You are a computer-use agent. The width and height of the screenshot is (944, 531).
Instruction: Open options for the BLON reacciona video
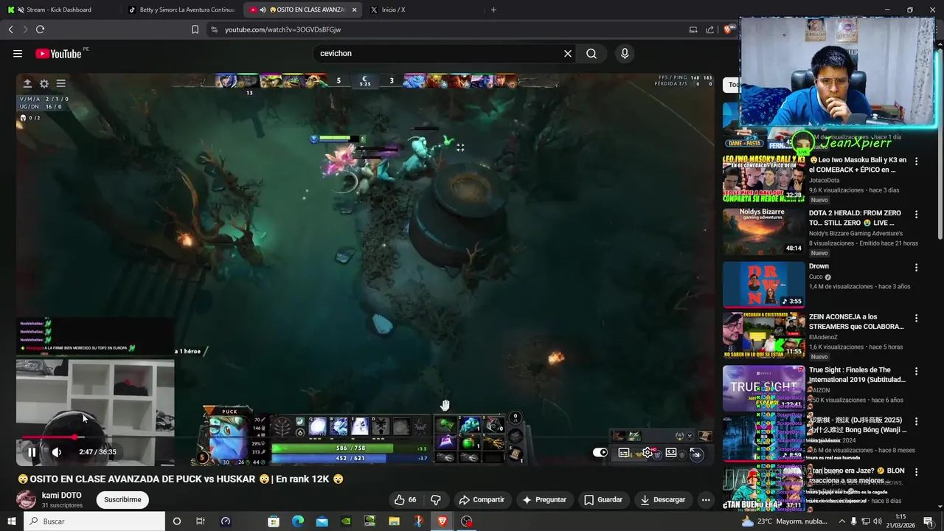click(917, 471)
